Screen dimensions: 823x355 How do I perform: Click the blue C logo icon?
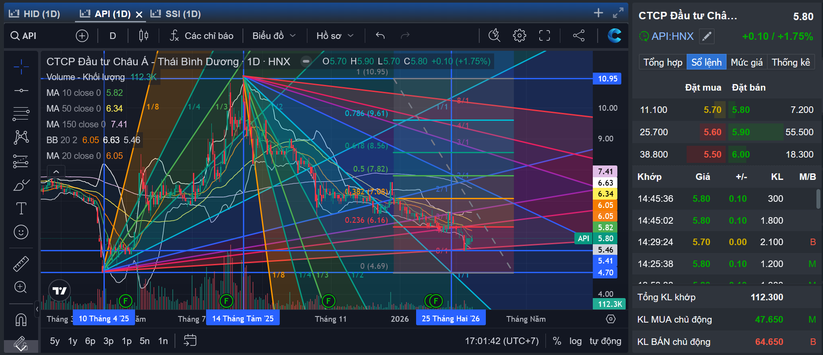point(614,35)
